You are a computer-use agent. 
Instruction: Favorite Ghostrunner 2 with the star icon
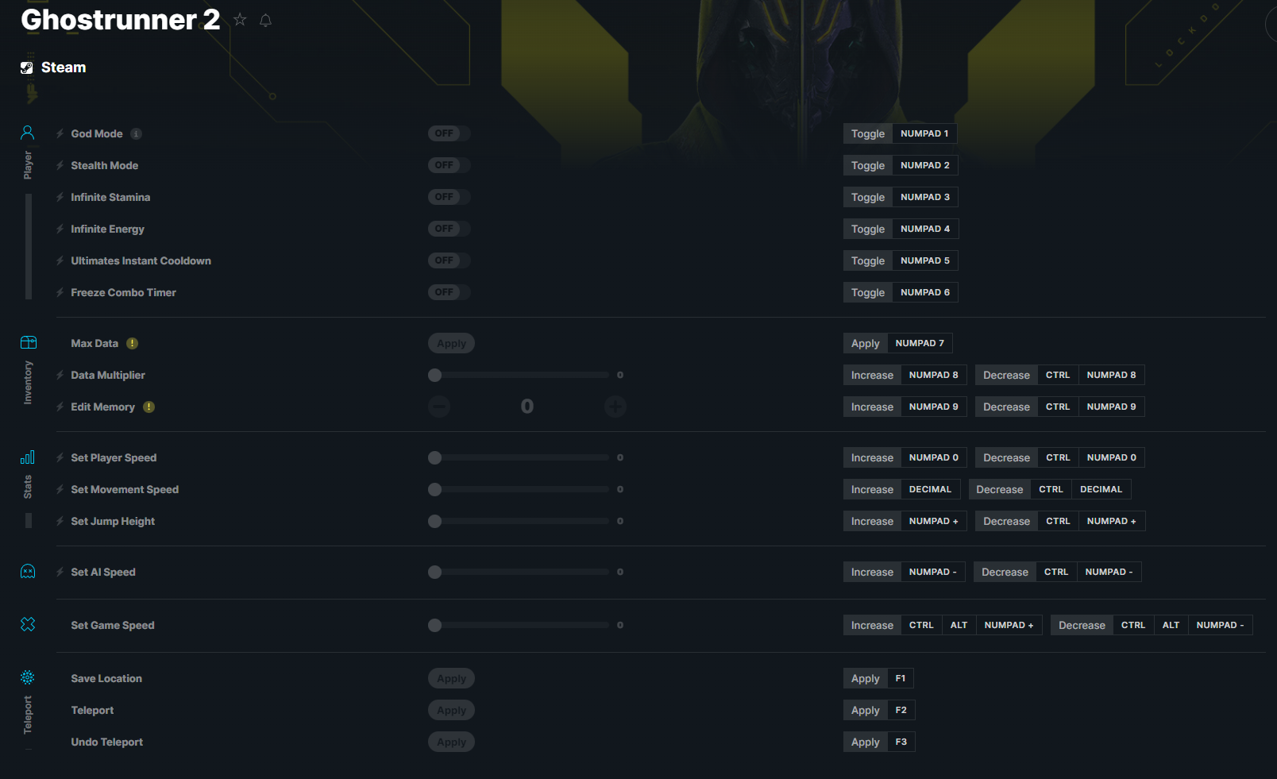click(x=240, y=20)
